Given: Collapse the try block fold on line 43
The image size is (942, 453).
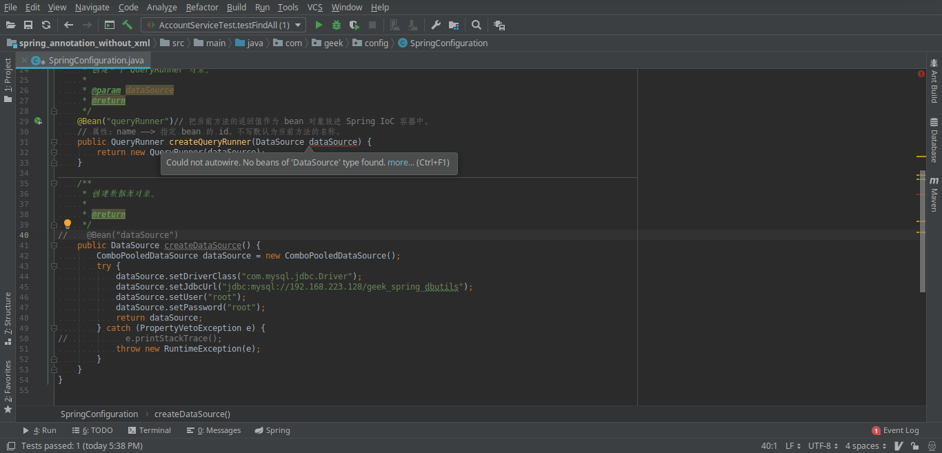Looking at the screenshot, I should (54, 266).
